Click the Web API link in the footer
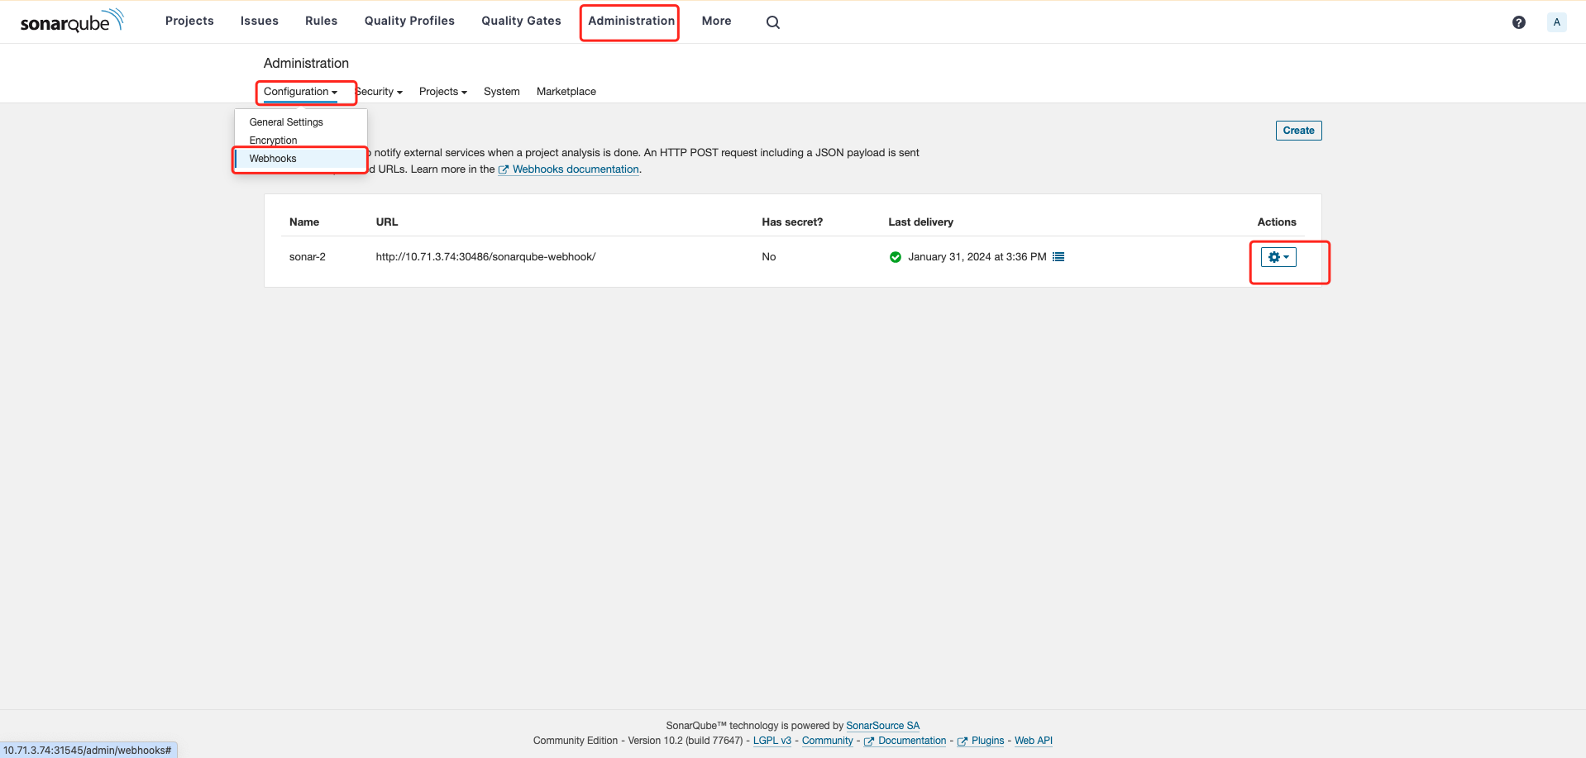1586x758 pixels. [1033, 741]
